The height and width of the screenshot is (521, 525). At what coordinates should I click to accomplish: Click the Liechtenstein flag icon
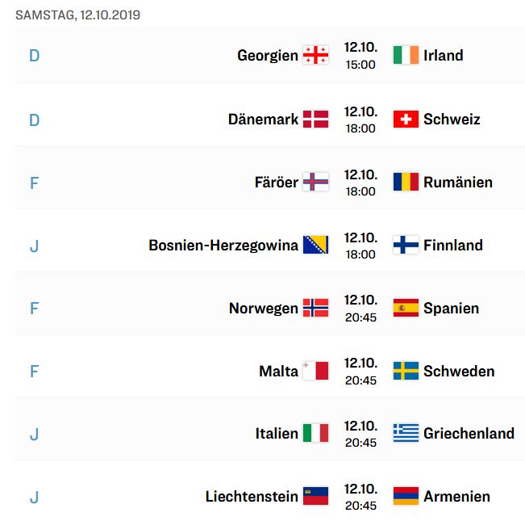coord(315,496)
